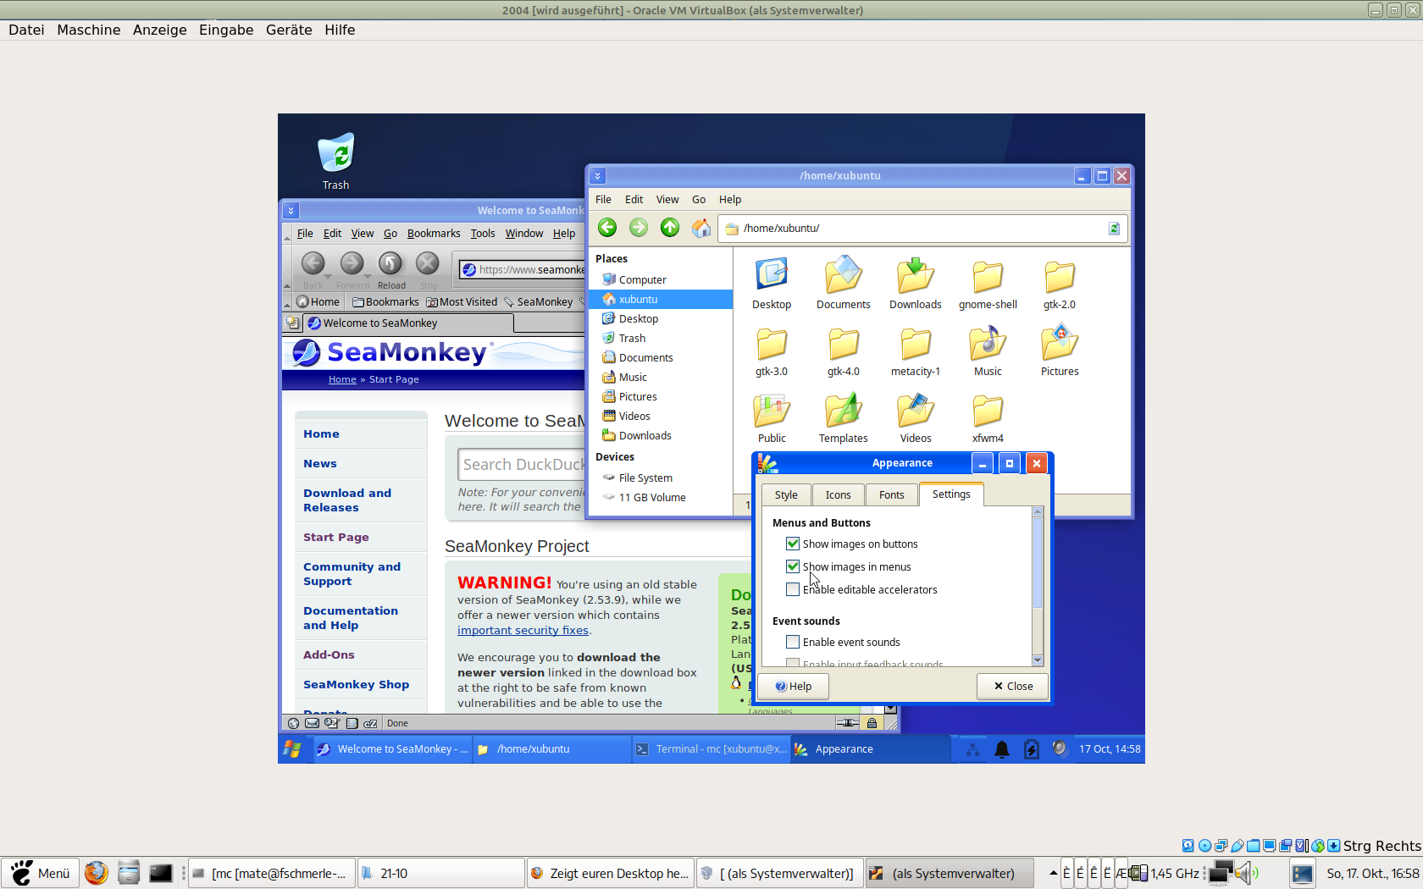Viewport: 1423px width, 889px height.
Task: Uncheck Show images on buttons
Action: click(x=793, y=544)
